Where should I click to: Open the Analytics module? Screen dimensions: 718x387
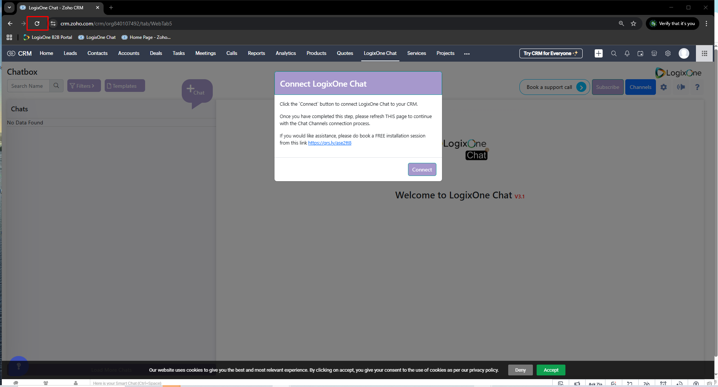[286, 53]
